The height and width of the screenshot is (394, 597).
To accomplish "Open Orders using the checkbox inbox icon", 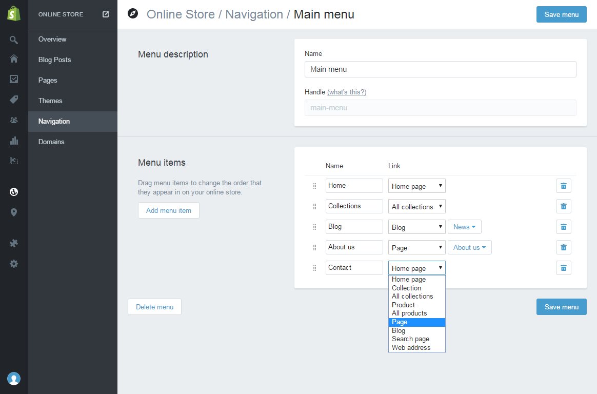I will click(14, 79).
